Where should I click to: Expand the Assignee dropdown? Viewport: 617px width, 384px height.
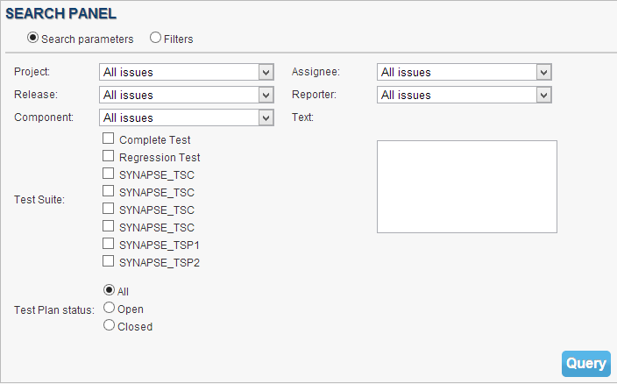(x=465, y=72)
